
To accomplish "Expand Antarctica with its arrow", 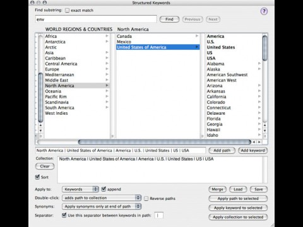I will (x=107, y=42).
